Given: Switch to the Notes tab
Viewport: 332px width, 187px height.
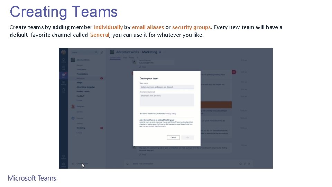Looking at the screenshot, I should tap(131, 58).
